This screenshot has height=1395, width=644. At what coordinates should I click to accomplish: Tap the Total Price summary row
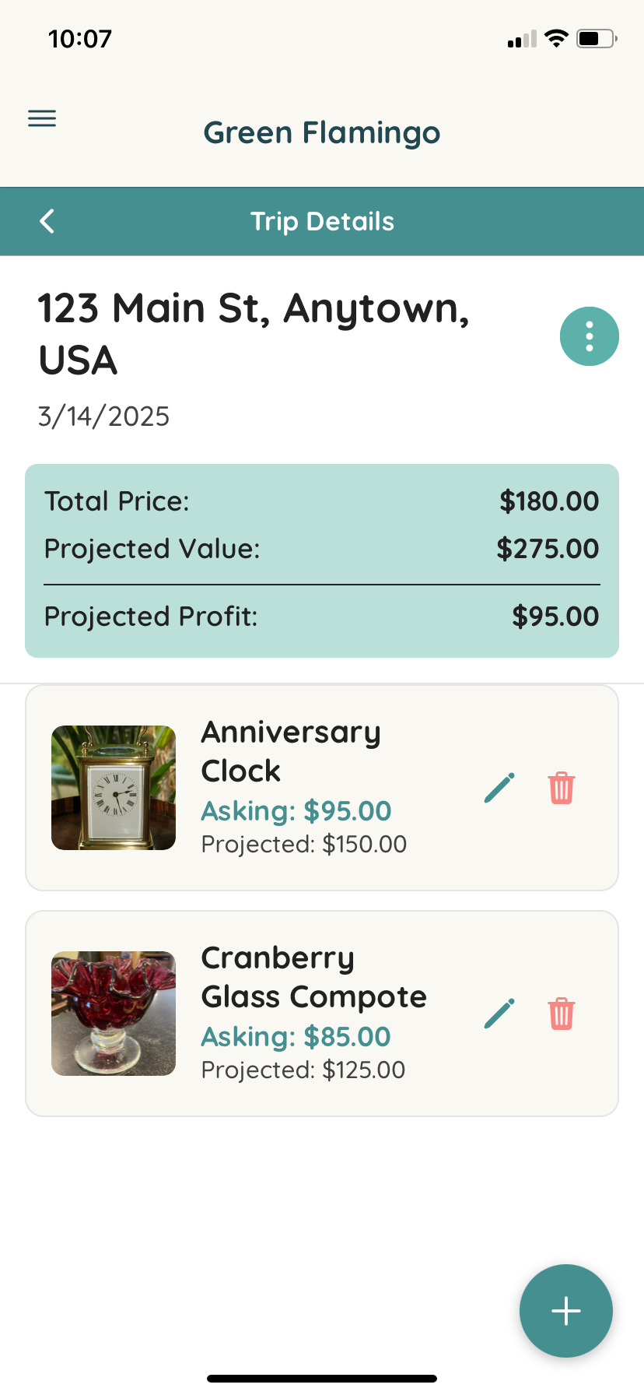tap(322, 501)
